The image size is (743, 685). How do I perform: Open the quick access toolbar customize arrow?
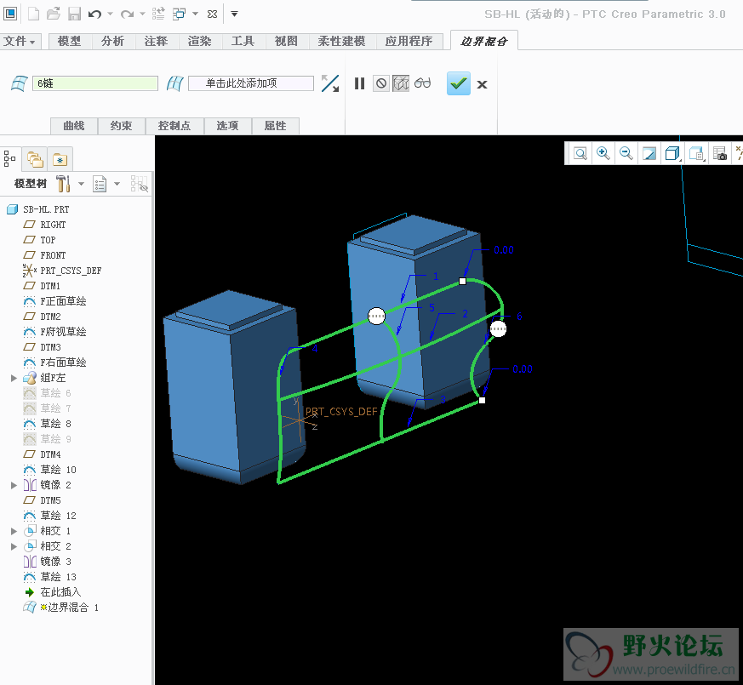[234, 14]
